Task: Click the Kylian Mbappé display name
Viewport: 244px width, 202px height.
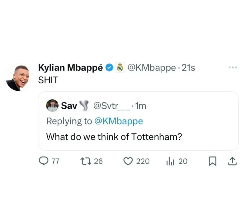Action: 70,68
